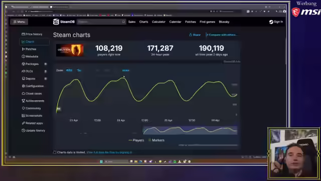Open the Bluesky link in navbar
321x181 pixels.
tap(224, 22)
